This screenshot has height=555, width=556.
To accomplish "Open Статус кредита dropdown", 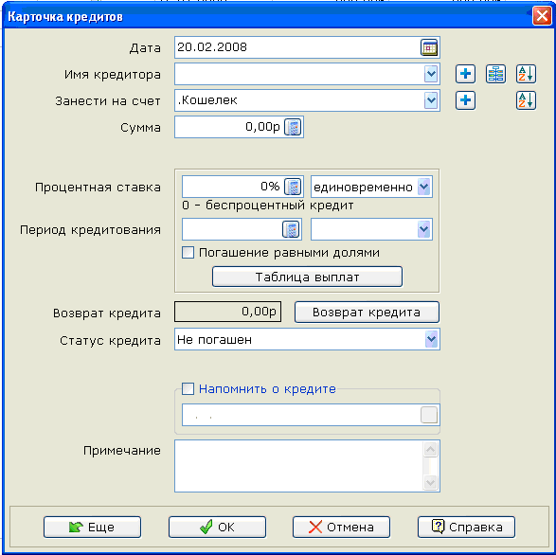I will tap(431, 339).
